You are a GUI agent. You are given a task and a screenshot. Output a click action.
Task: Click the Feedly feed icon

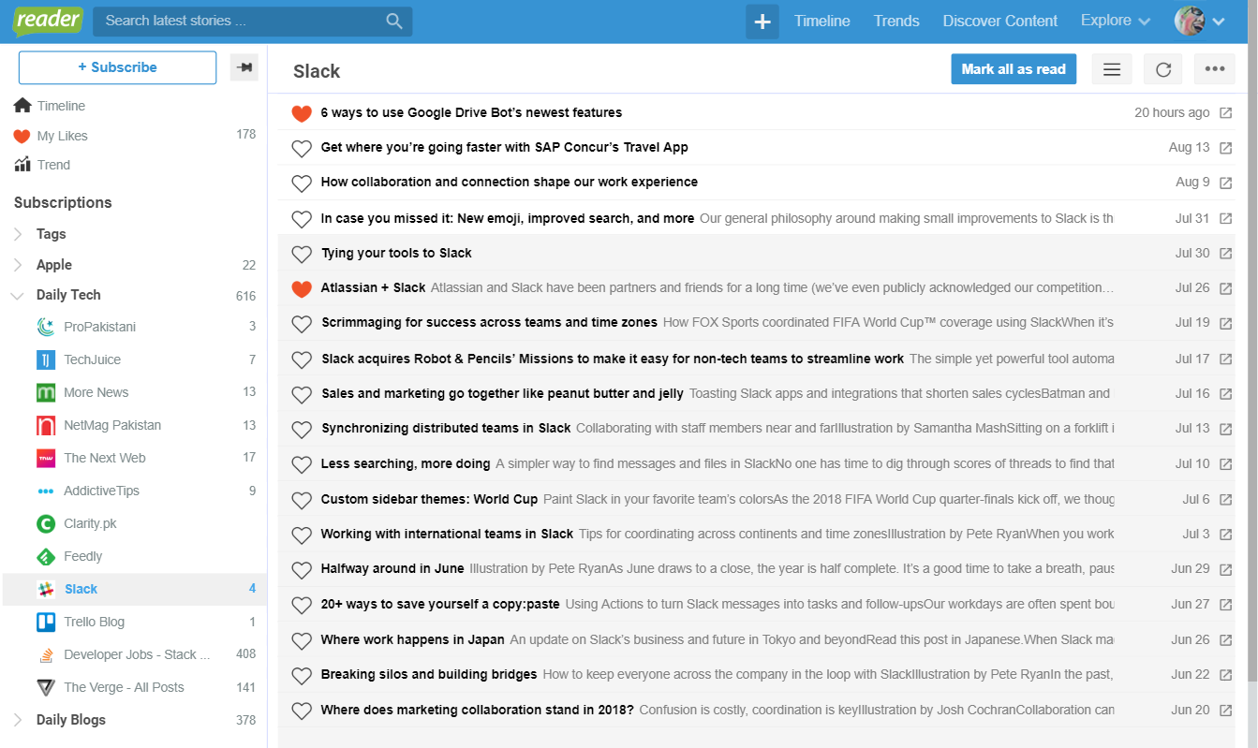pos(46,556)
